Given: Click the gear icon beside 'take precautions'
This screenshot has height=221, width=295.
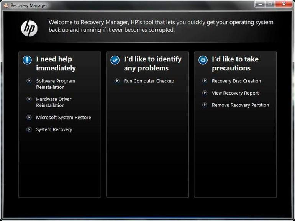Looking at the screenshot, I should pos(203,60).
